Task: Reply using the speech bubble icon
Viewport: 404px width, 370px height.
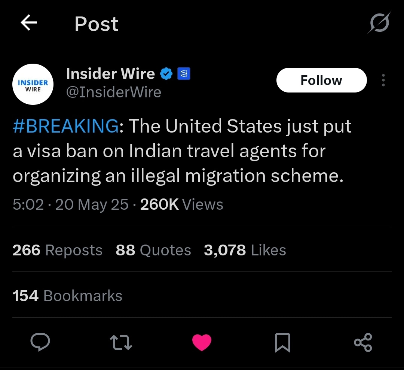Action: click(40, 342)
